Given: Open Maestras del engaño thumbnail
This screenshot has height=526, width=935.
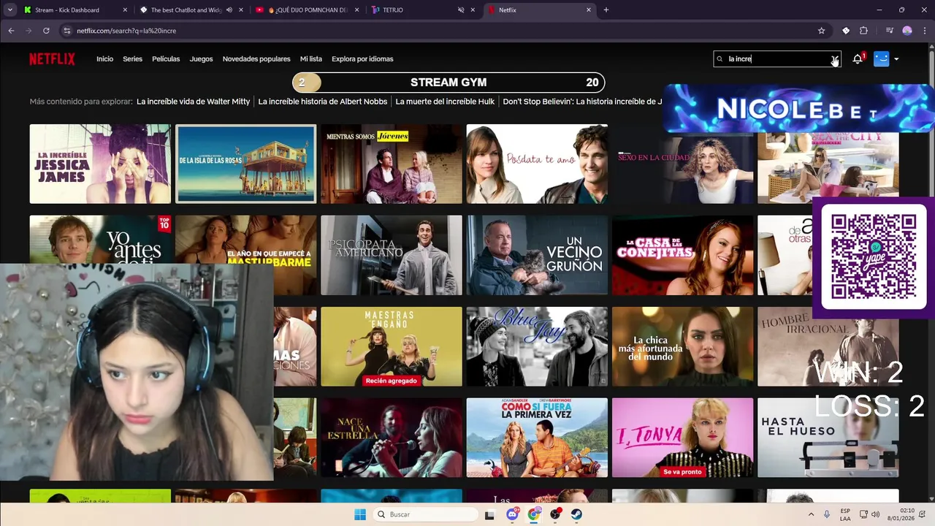Looking at the screenshot, I should click(x=391, y=346).
